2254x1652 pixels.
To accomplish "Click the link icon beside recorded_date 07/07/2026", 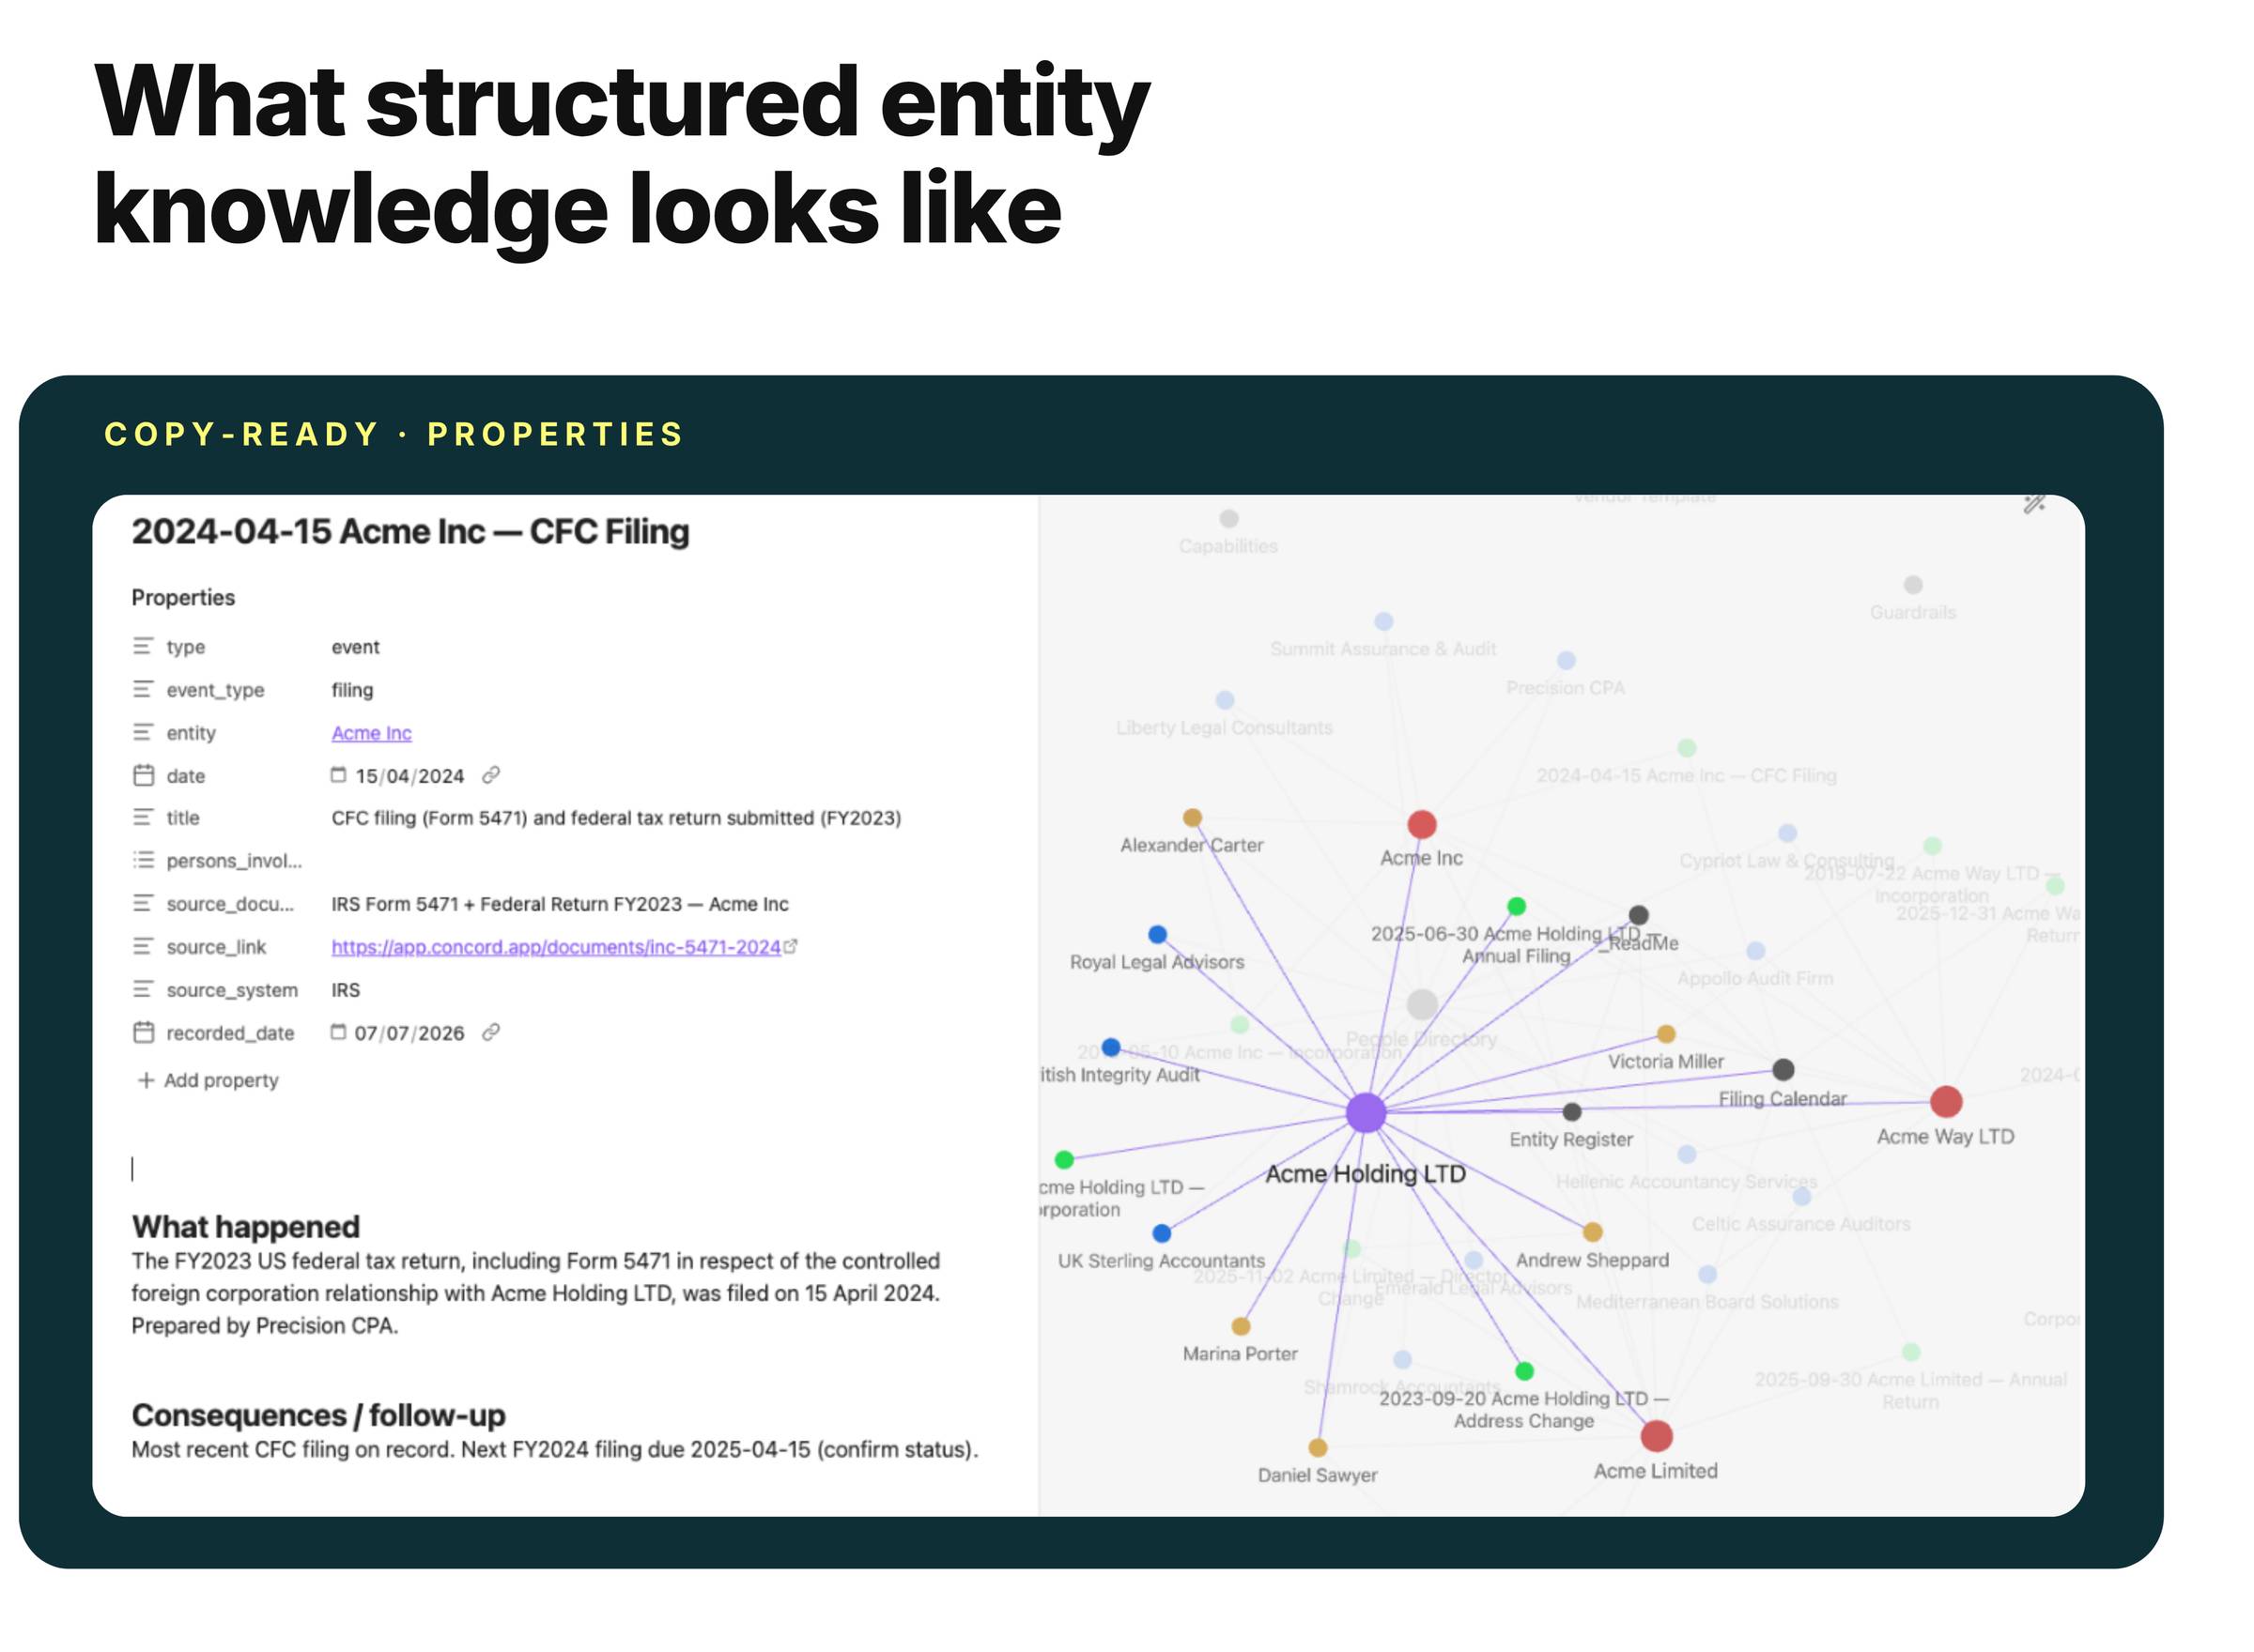I will (x=490, y=1032).
